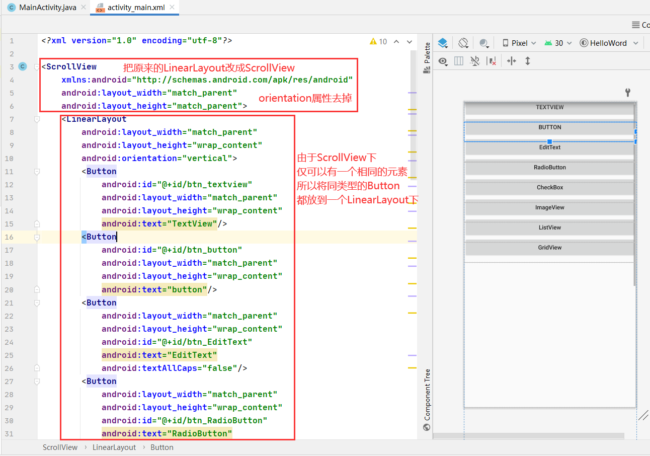Collapse the ScrollView fold on line 3
The height and width of the screenshot is (456, 650).
tap(37, 66)
